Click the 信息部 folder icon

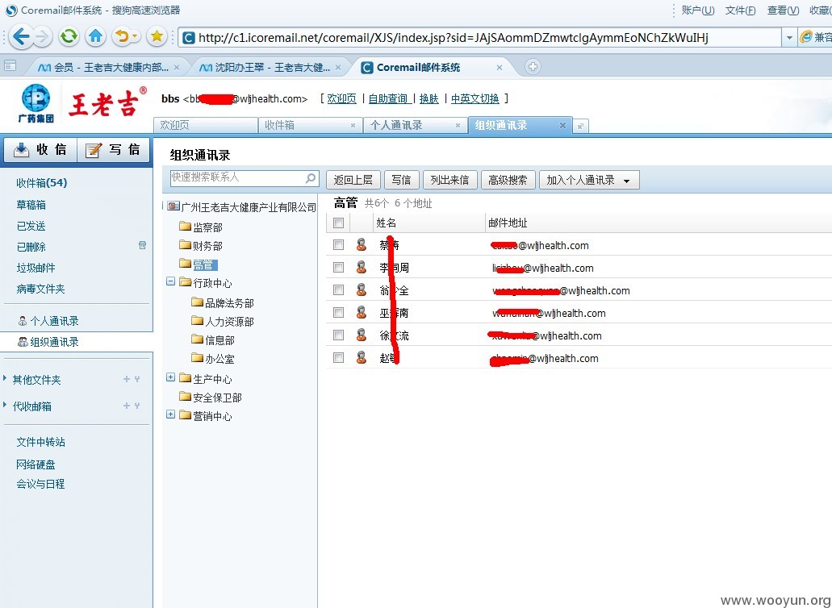(x=197, y=339)
